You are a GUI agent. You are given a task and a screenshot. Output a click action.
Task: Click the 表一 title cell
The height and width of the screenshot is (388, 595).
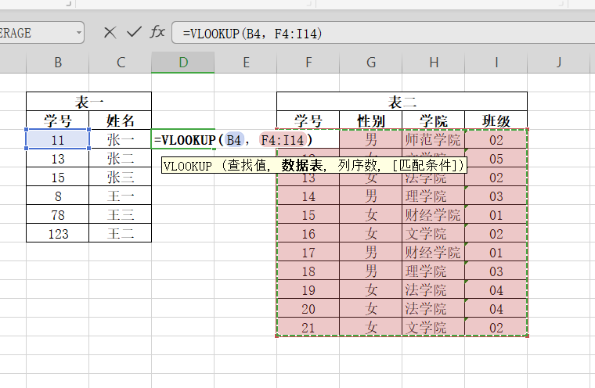coord(88,102)
